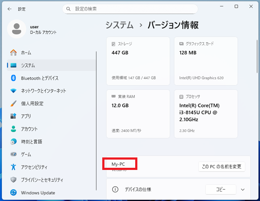Minimize the Settings window

[x=222, y=6]
